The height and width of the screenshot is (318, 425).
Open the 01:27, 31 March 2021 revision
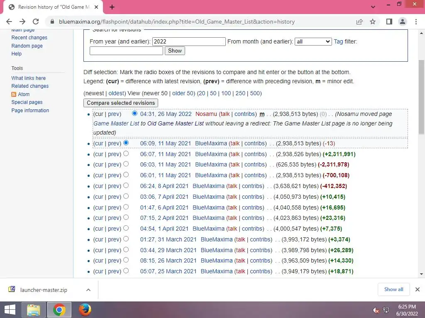[x=168, y=239]
